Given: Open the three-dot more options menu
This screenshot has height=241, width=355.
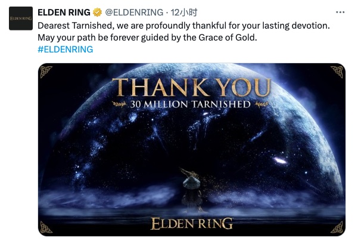Looking at the screenshot, I should 340,13.
